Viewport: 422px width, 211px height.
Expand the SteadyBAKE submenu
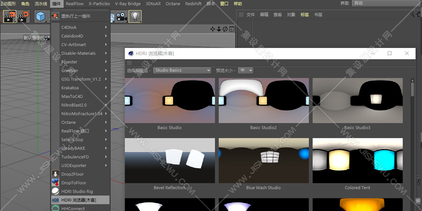[x=80, y=148]
